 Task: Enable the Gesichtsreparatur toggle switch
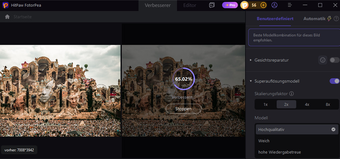click(x=334, y=60)
